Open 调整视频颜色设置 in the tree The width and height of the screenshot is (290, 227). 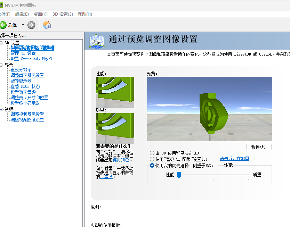(x=27, y=114)
